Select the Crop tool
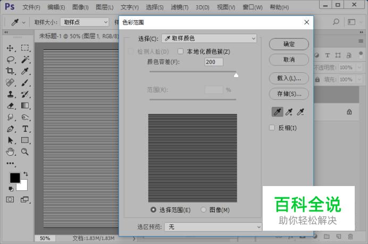The width and height of the screenshot is (368, 244). (x=10, y=71)
